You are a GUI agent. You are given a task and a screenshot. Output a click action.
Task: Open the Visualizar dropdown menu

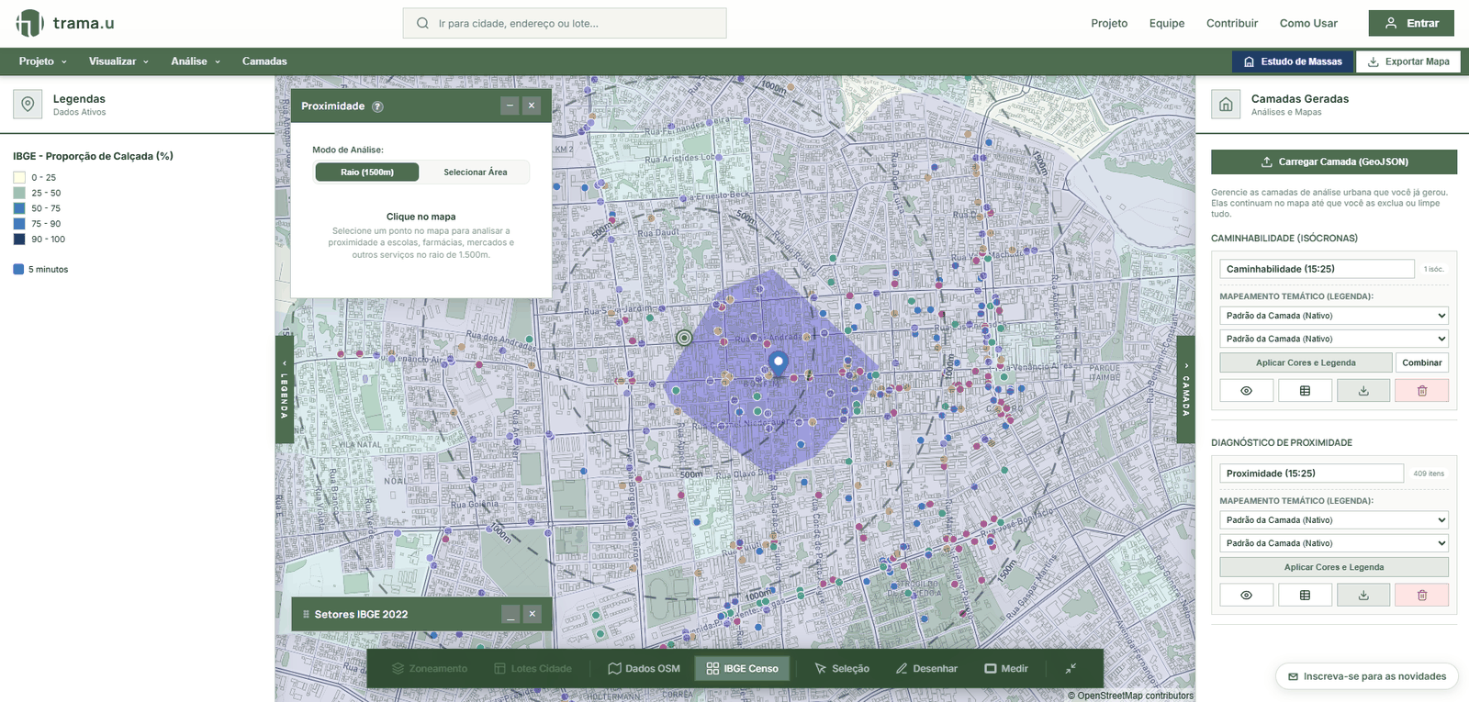tap(118, 61)
